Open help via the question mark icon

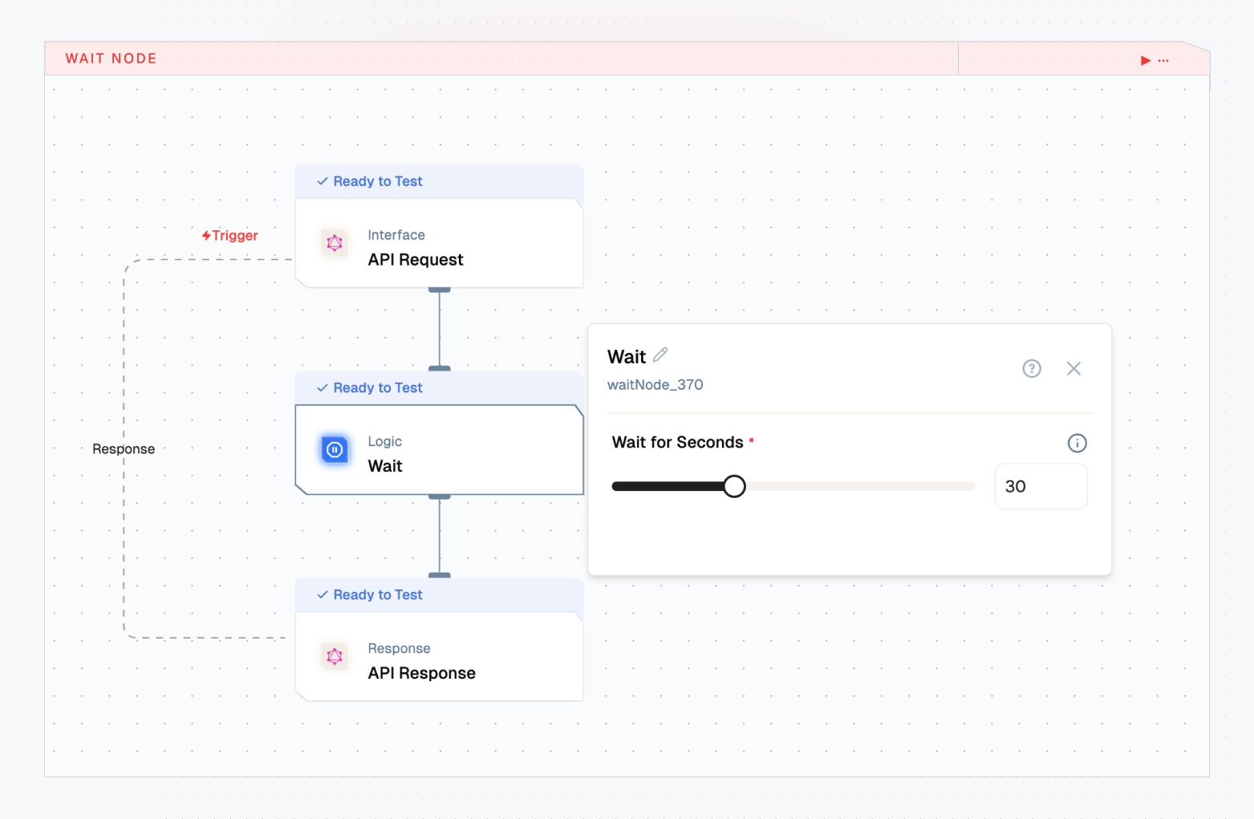point(1031,368)
